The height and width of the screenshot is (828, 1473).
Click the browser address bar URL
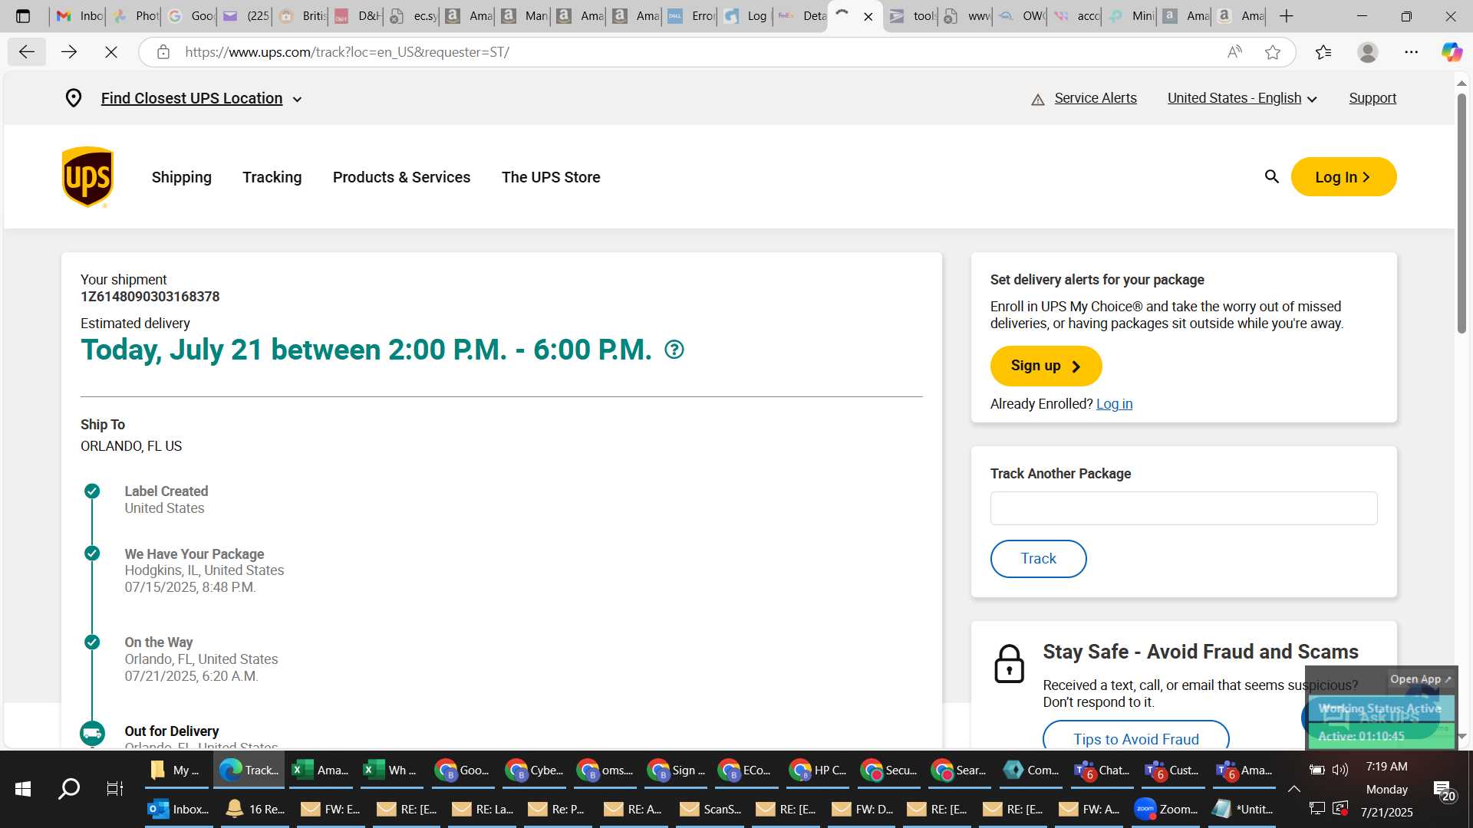click(x=347, y=52)
